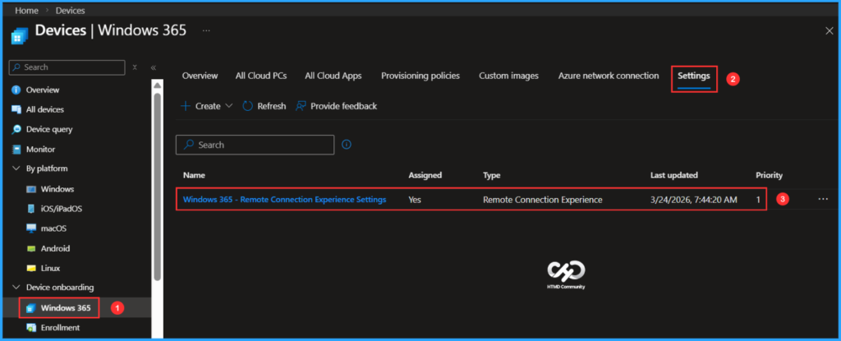The image size is (841, 341).
Task: Click the Provide feedback person icon
Action: 301,106
